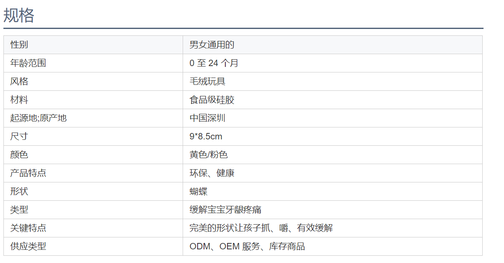The image size is (504, 263).
Task: Select the 中国深圳 value cell
Action: pyautogui.click(x=333, y=118)
